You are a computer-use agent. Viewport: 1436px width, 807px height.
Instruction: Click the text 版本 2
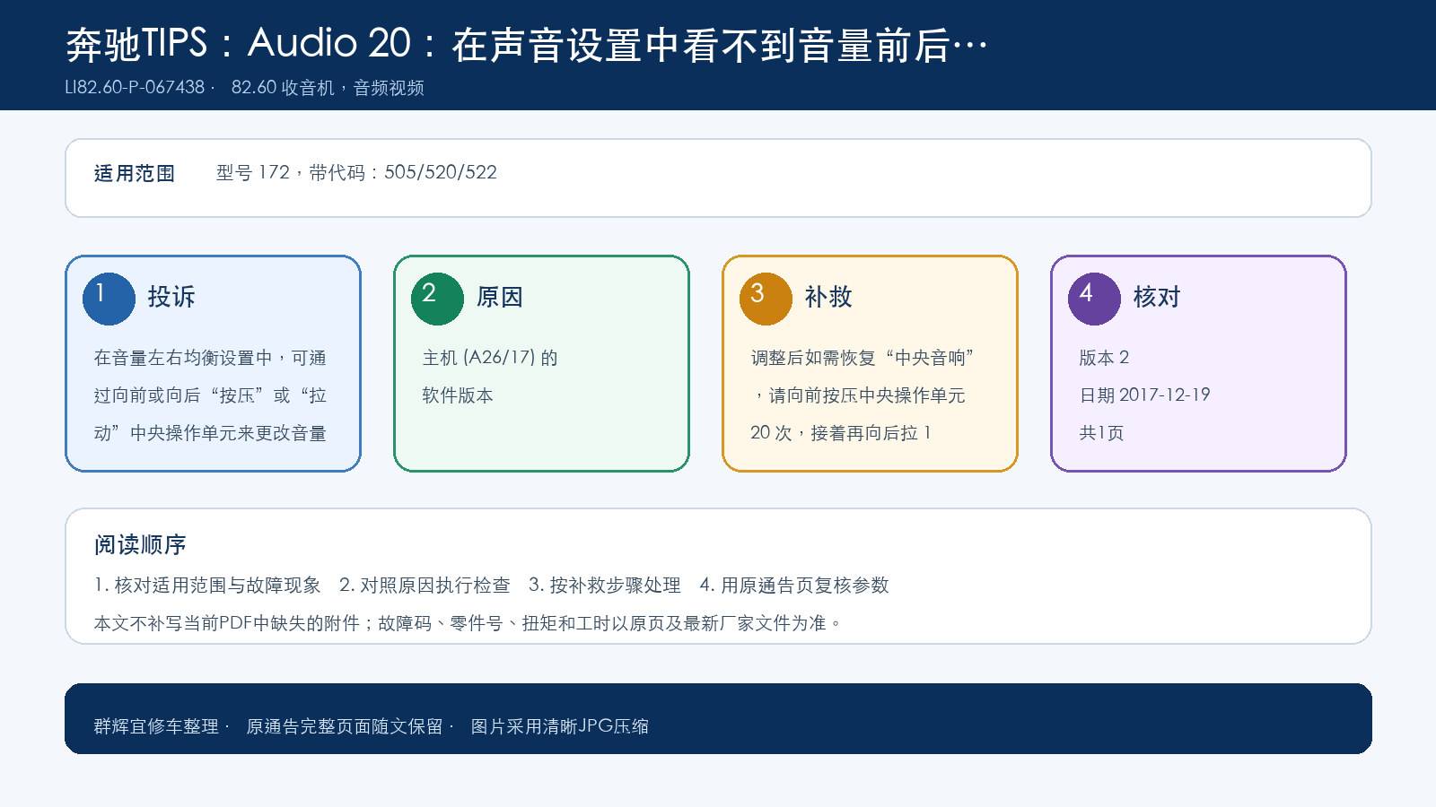(1104, 358)
